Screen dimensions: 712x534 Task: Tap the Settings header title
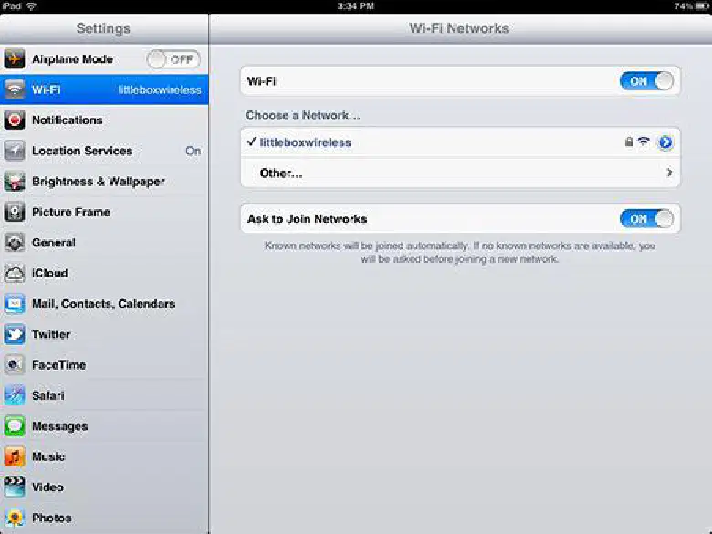[103, 28]
